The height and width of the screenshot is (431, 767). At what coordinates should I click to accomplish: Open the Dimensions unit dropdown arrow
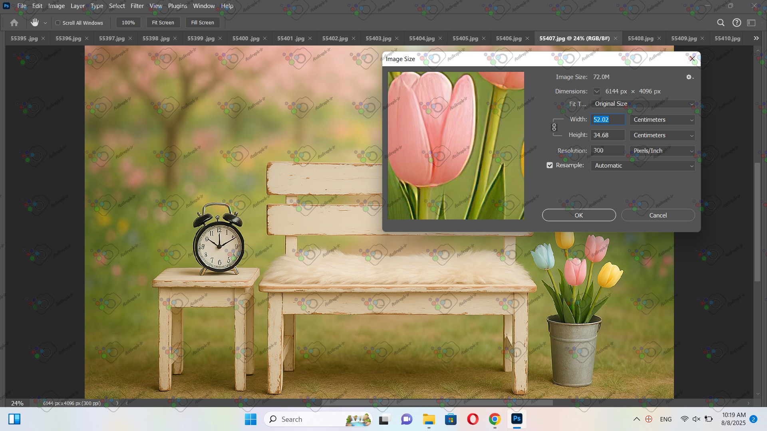pos(596,91)
